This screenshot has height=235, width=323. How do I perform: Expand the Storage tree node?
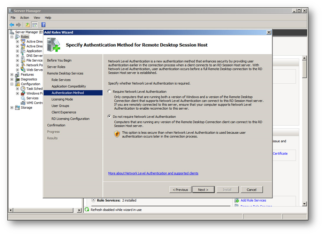coord(12,108)
